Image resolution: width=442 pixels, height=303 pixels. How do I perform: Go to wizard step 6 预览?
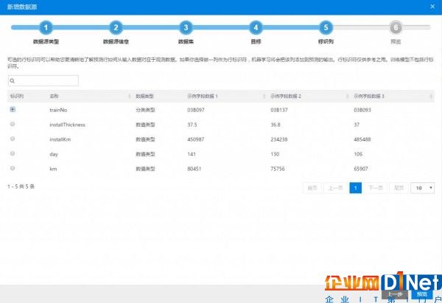click(396, 27)
